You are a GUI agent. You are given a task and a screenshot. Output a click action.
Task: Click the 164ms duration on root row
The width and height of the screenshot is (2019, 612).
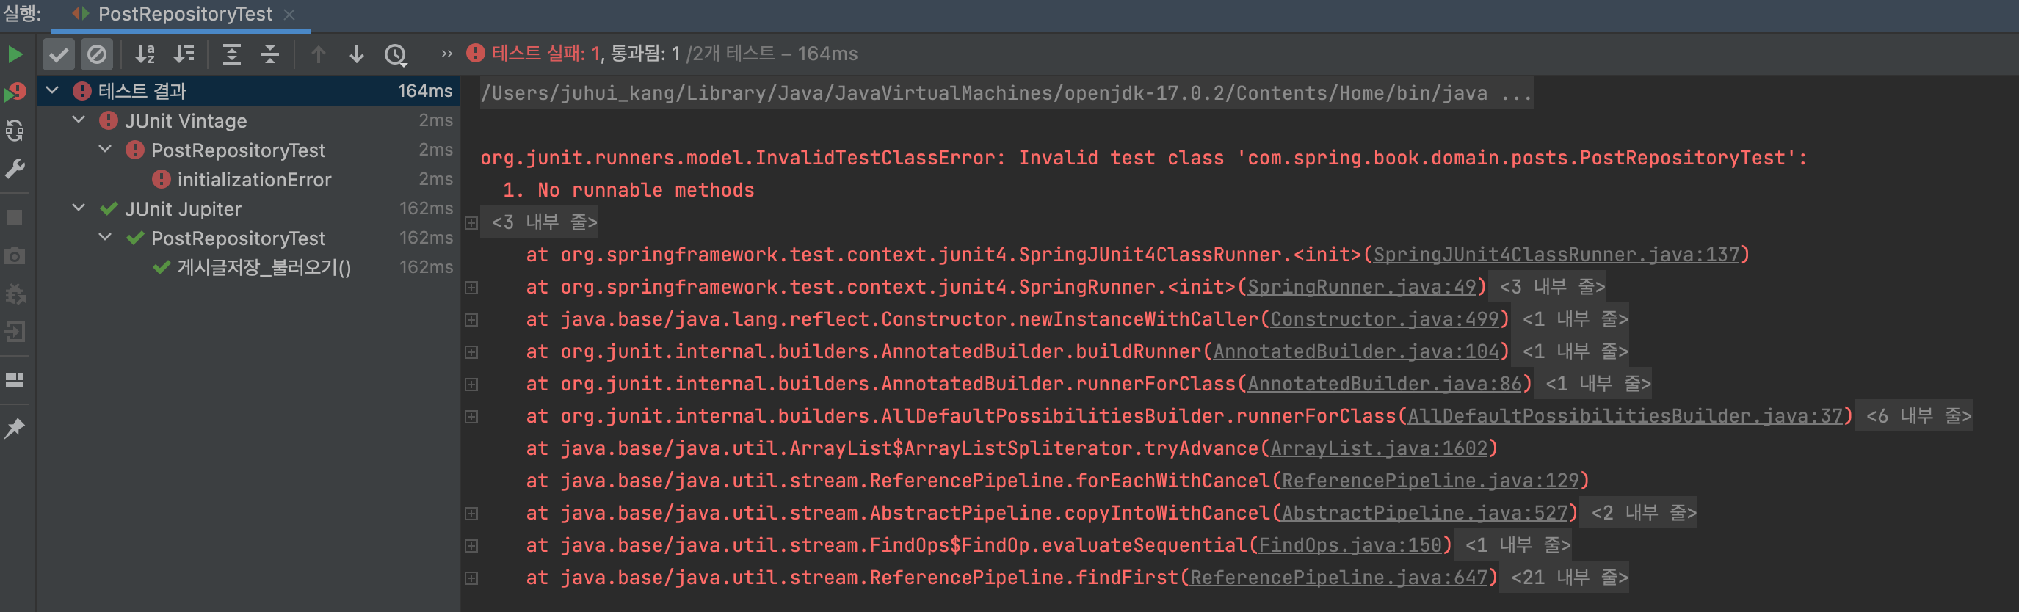coord(425,91)
